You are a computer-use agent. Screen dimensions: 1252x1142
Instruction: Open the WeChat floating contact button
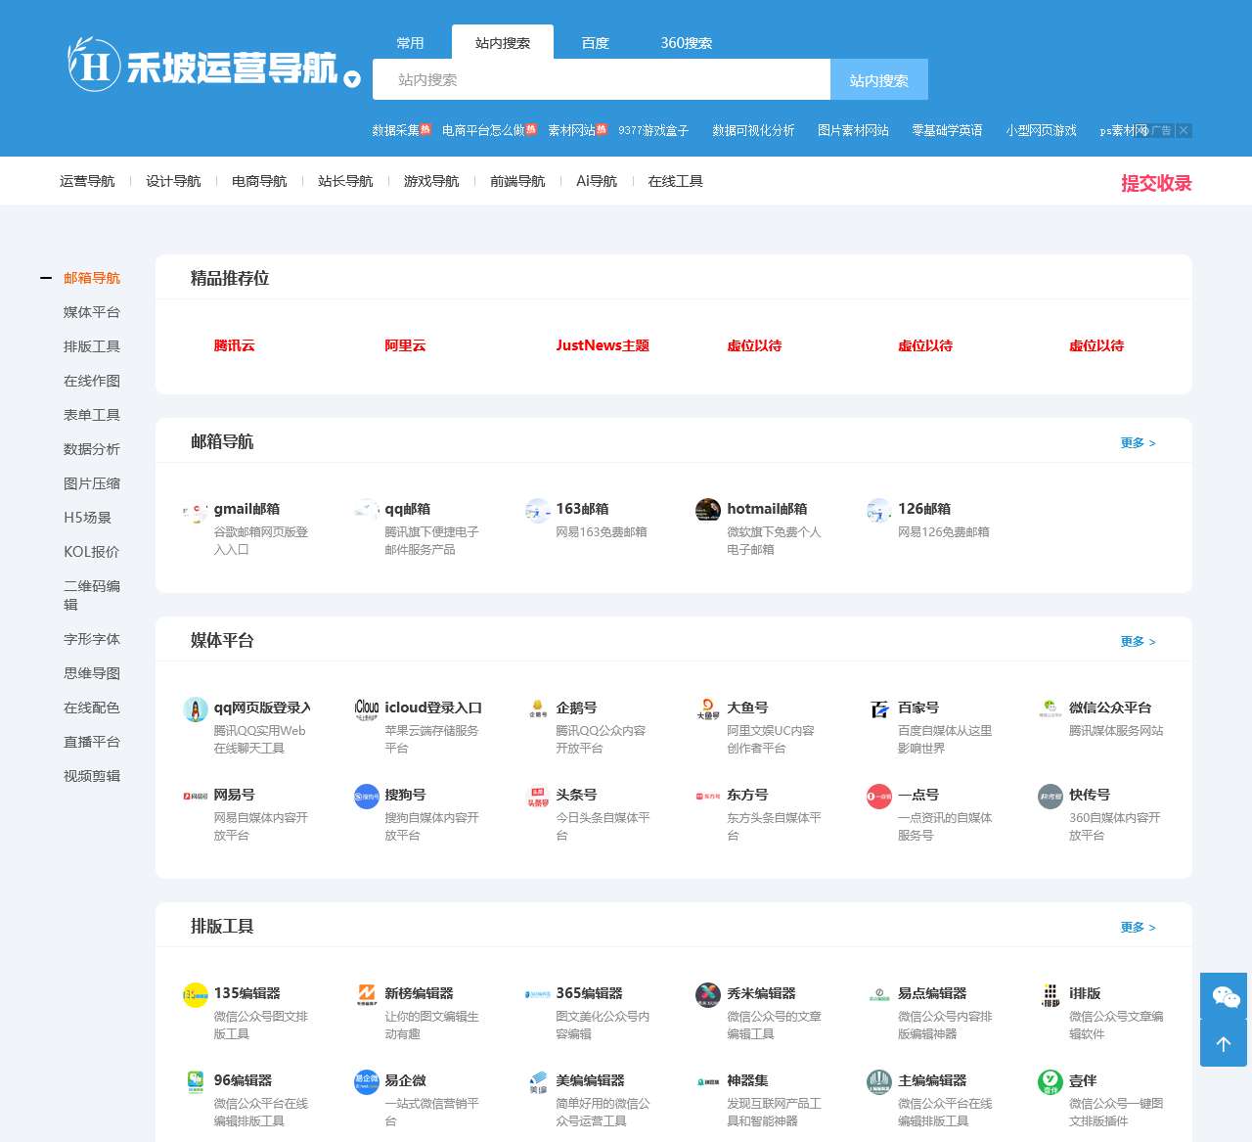[1224, 996]
